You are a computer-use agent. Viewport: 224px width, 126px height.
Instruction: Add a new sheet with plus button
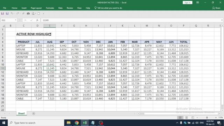click(x=34, y=113)
